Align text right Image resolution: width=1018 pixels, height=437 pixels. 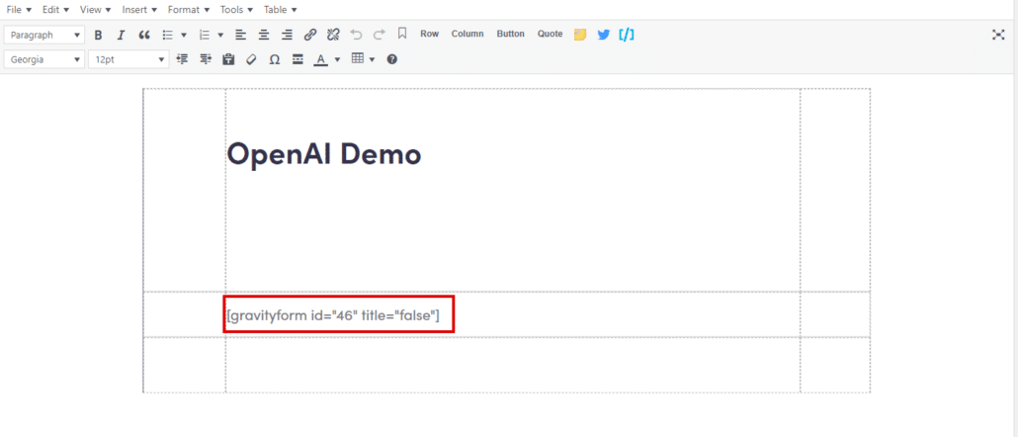click(x=287, y=35)
